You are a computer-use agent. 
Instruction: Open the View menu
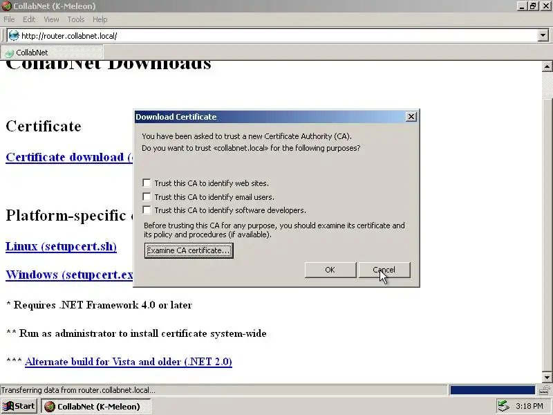click(51, 19)
